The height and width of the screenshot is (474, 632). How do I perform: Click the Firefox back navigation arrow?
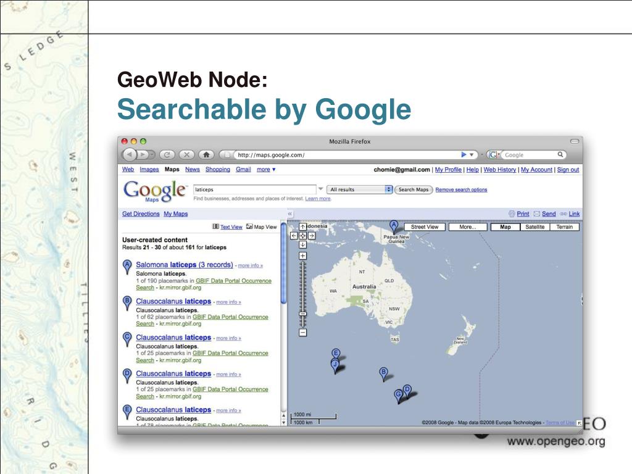tap(129, 154)
